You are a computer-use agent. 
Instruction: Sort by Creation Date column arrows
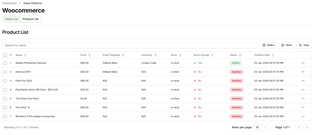[x=273, y=55]
